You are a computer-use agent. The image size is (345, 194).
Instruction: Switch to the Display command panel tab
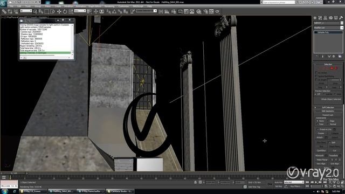click(336, 18)
